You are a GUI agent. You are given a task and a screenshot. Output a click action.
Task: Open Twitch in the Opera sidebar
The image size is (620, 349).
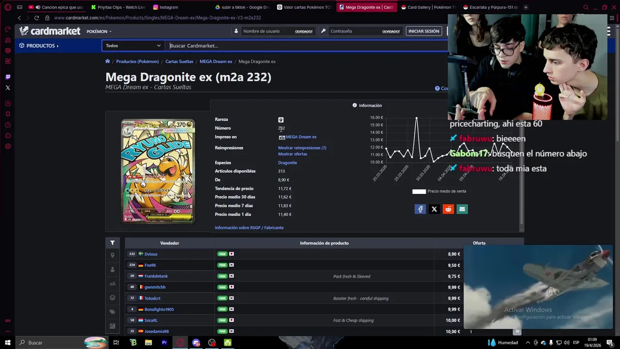point(8,77)
